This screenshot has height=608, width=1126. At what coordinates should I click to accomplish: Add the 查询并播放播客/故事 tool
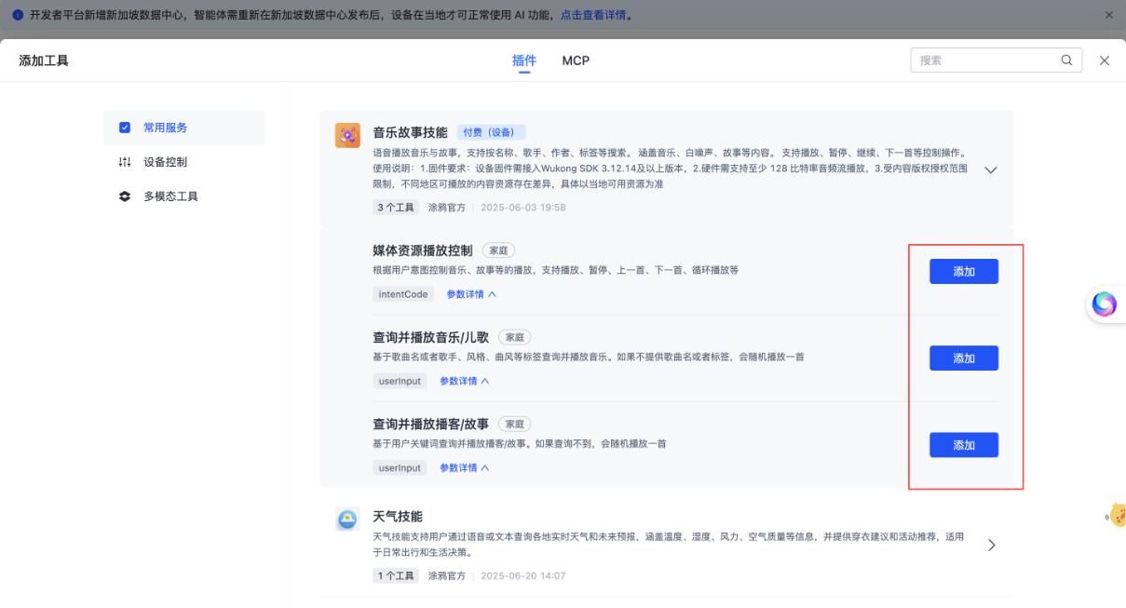pos(963,445)
